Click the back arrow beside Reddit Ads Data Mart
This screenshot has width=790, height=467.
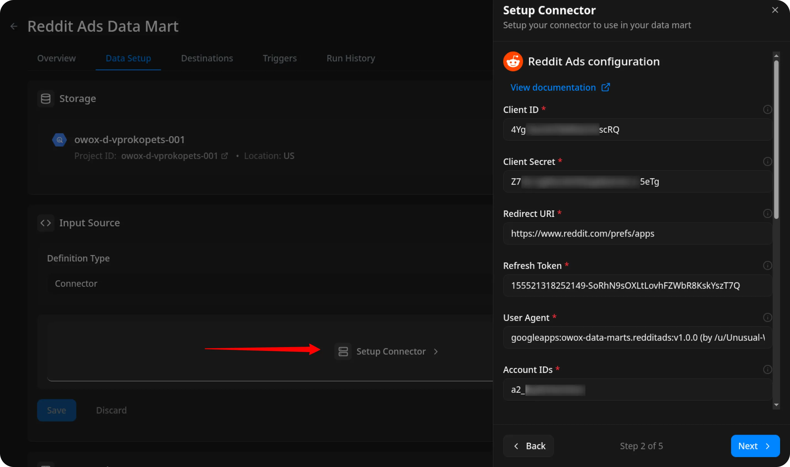click(x=14, y=26)
